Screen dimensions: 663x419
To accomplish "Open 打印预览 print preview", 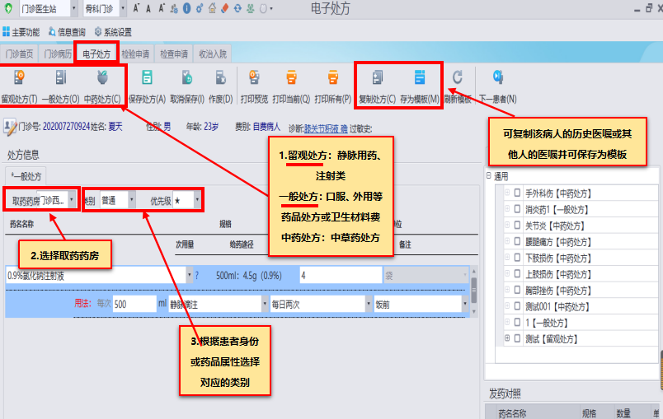I will pos(255,78).
